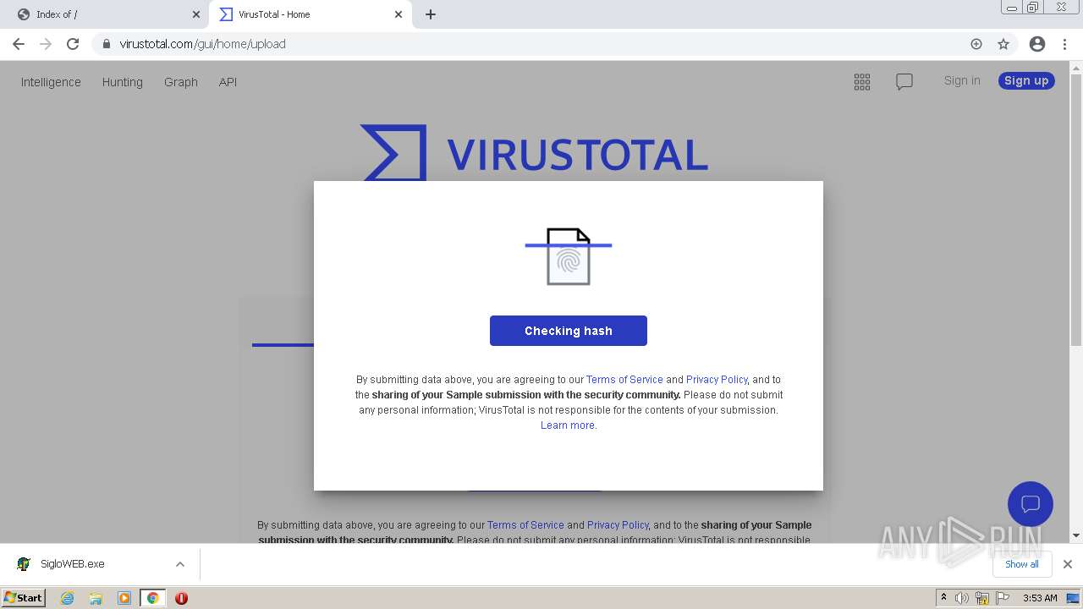The width and height of the screenshot is (1083, 609).
Task: Open the blue chat support bubble
Action: (x=1031, y=504)
